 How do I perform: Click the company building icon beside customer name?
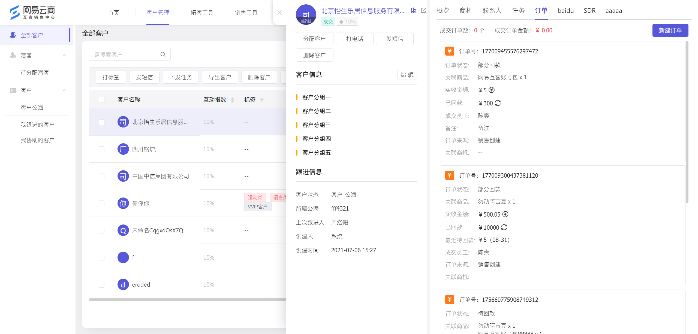[x=414, y=11]
